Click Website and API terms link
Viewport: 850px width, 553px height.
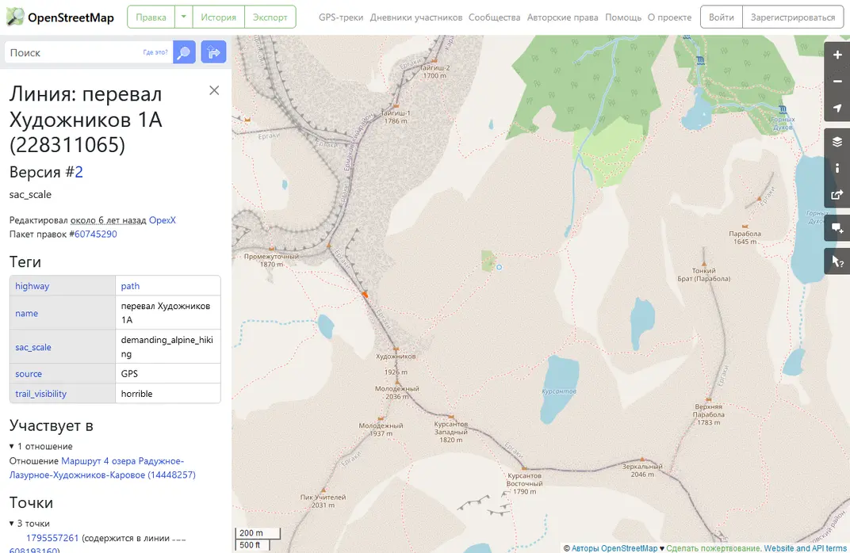coord(805,548)
